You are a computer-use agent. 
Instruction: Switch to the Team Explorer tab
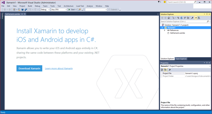pyautogui.click(x=181, y=59)
